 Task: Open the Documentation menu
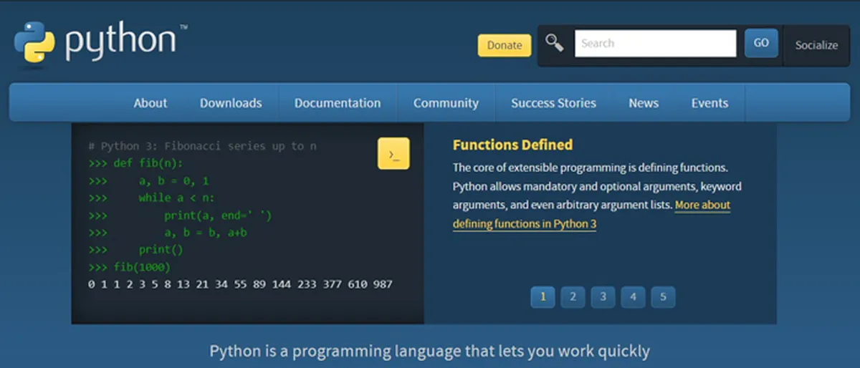point(338,103)
